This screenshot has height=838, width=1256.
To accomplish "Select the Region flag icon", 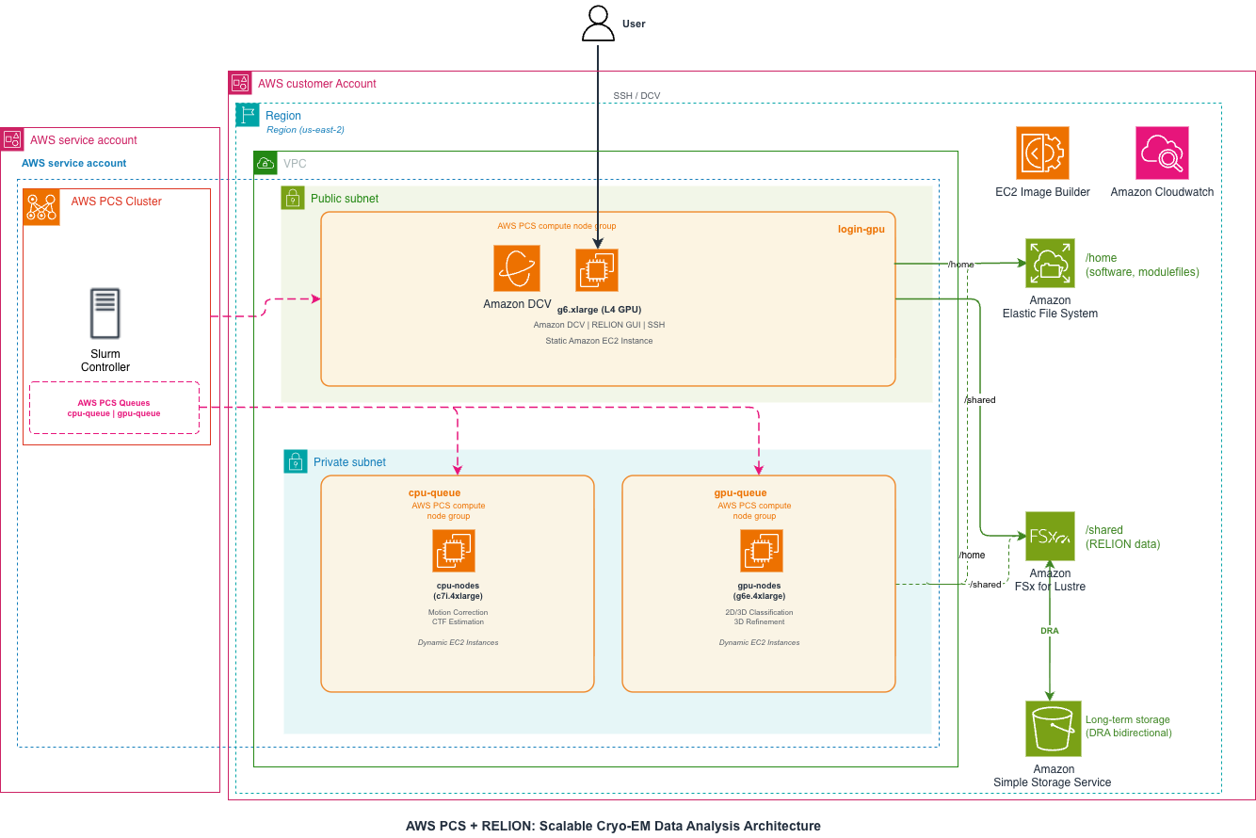I will pyautogui.click(x=247, y=115).
